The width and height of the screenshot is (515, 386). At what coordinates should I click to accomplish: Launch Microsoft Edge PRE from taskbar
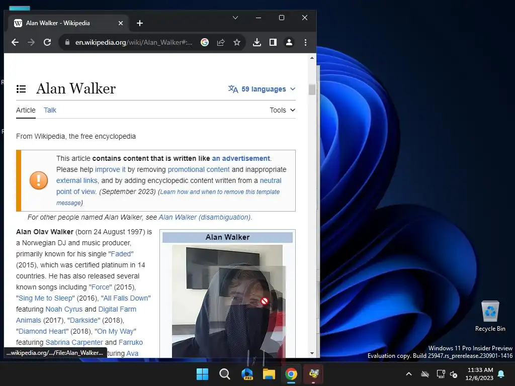[x=247, y=374]
